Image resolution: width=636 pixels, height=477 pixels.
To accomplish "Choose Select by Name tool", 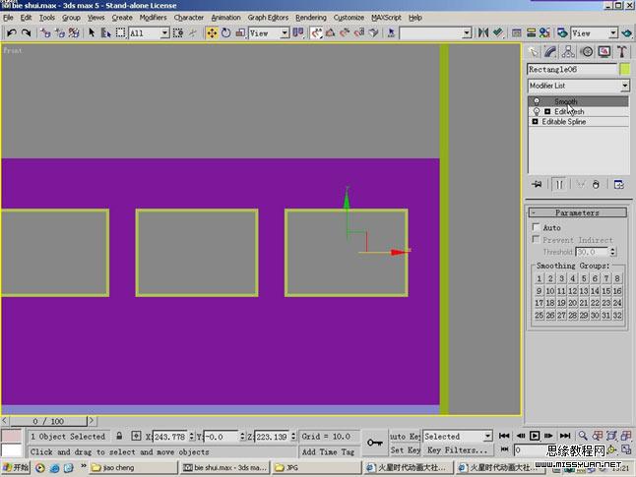I will point(106,32).
